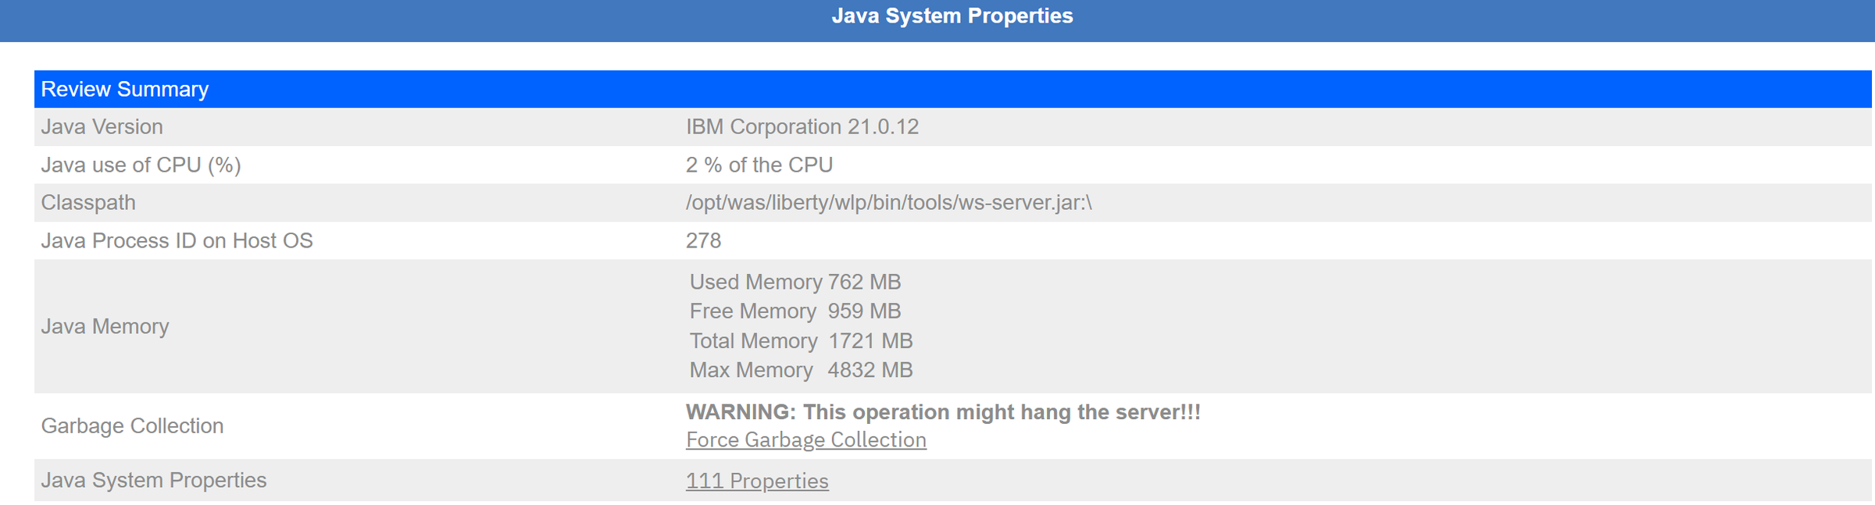The height and width of the screenshot is (505, 1875).
Task: Click the Java System Properties row label
Action: [x=154, y=480]
